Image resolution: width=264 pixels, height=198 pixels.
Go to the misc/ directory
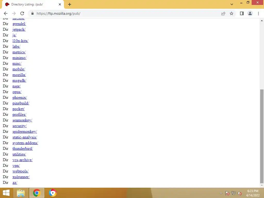(x=17, y=63)
